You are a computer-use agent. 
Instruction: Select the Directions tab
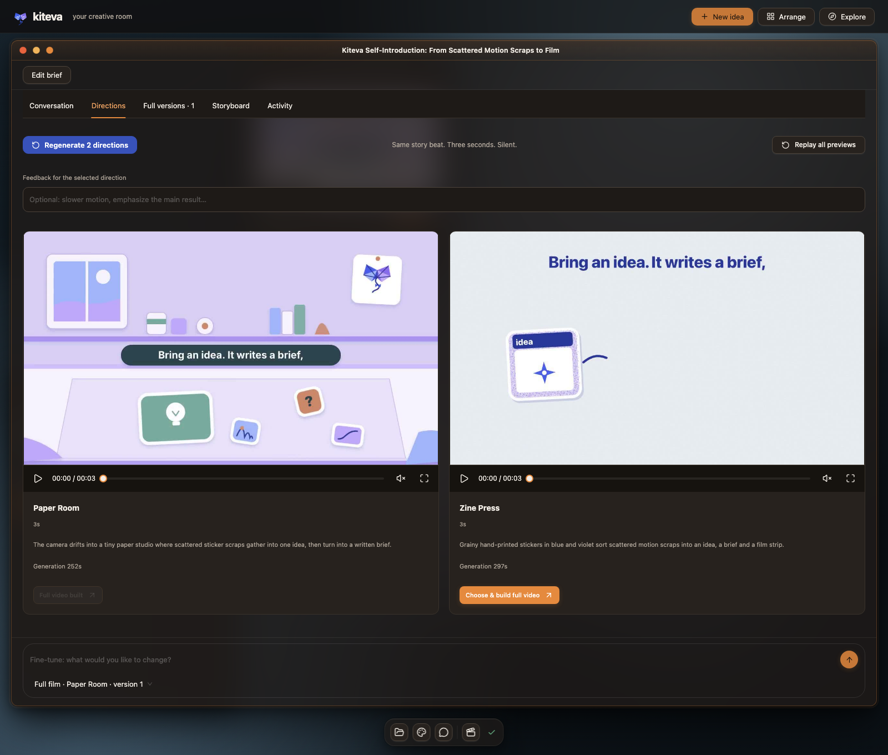pos(108,105)
